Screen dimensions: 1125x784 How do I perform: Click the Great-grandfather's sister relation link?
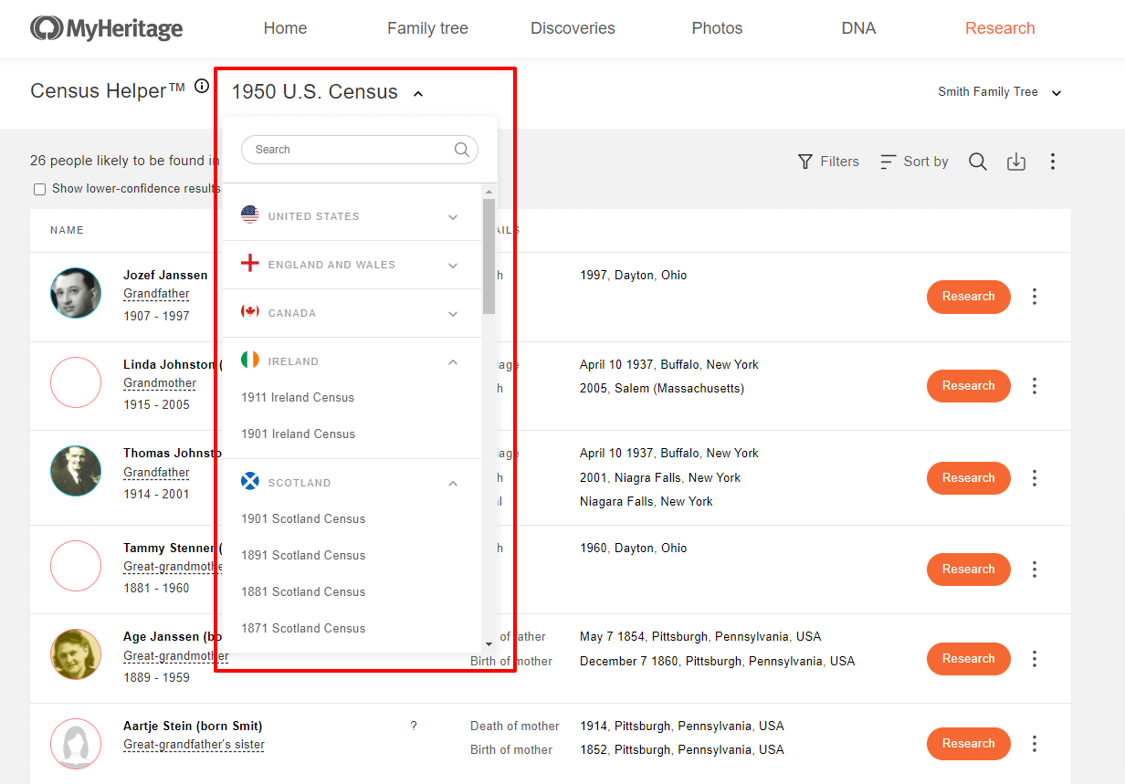194,745
